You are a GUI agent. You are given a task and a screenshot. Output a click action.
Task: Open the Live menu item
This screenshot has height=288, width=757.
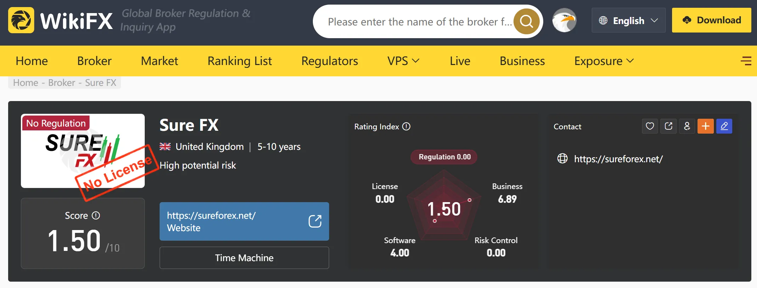pos(460,61)
